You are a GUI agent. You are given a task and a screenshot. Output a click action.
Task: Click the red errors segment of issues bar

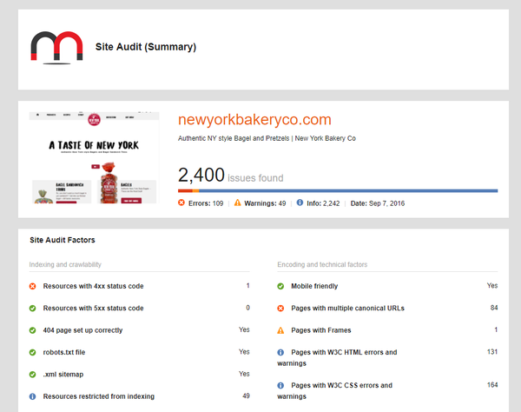tap(185, 191)
